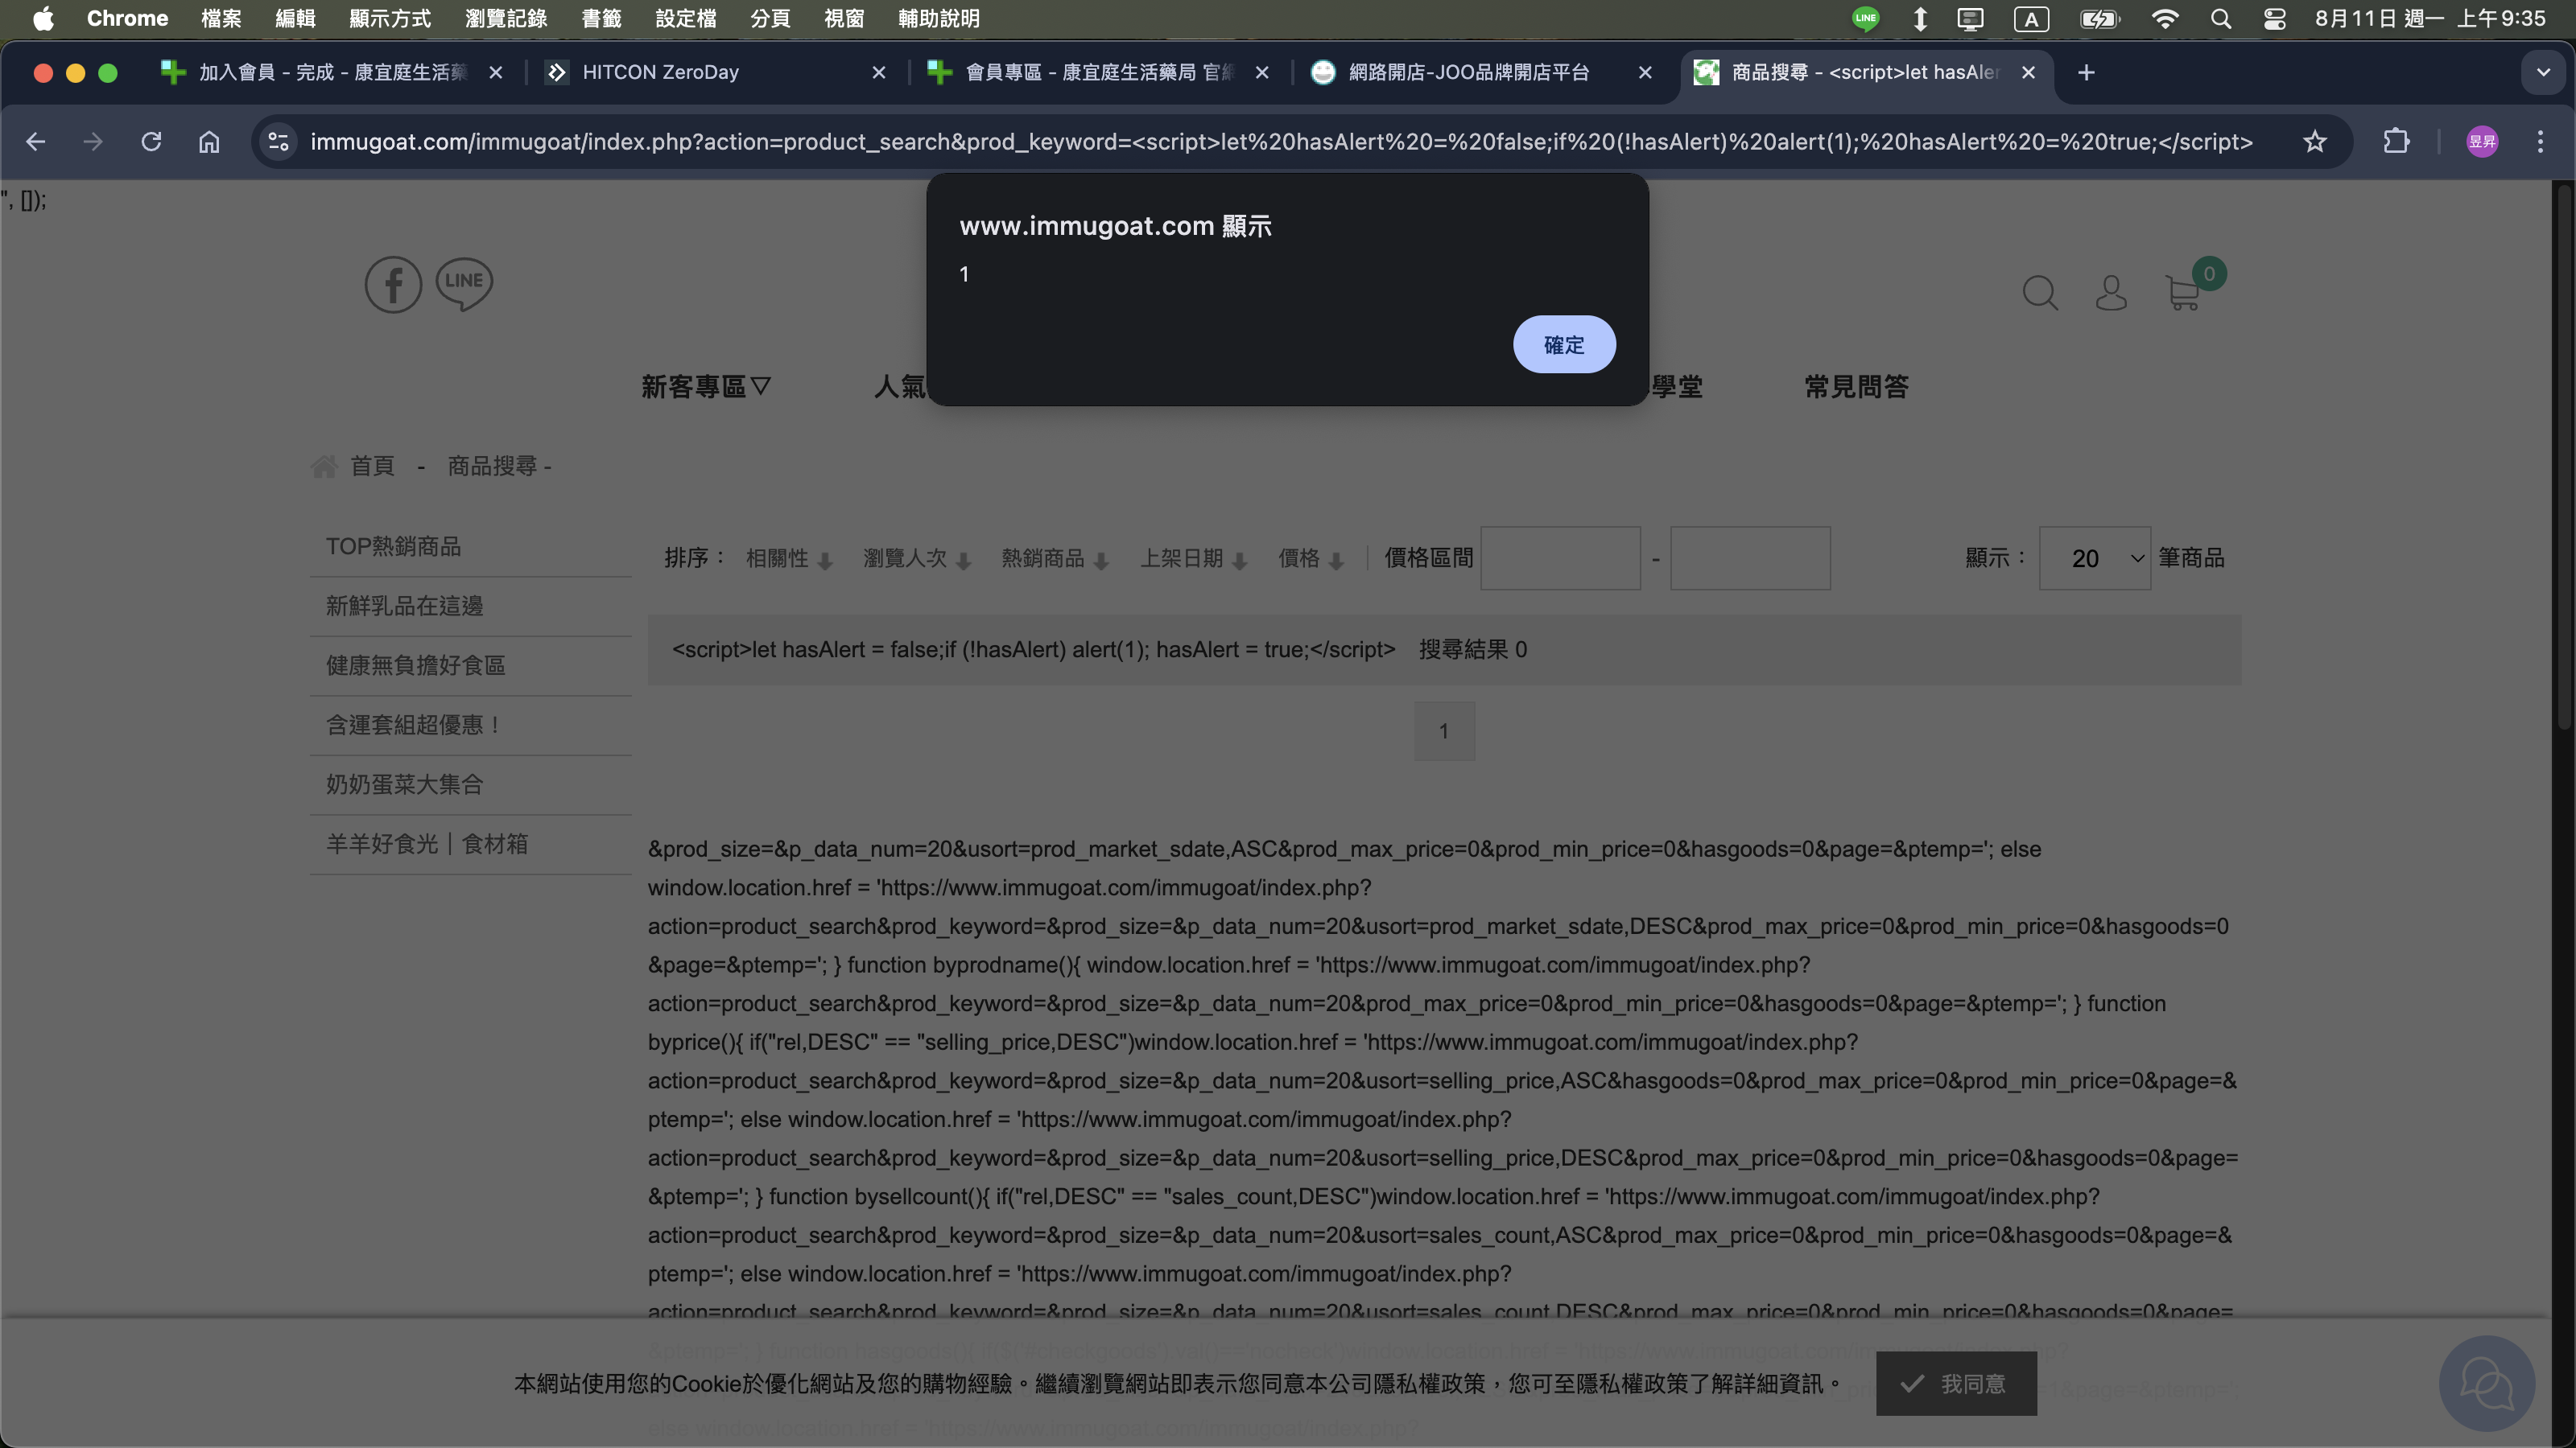Image resolution: width=2576 pixels, height=1448 pixels.
Task: Open the Chrome profile avatar
Action: 2482,142
